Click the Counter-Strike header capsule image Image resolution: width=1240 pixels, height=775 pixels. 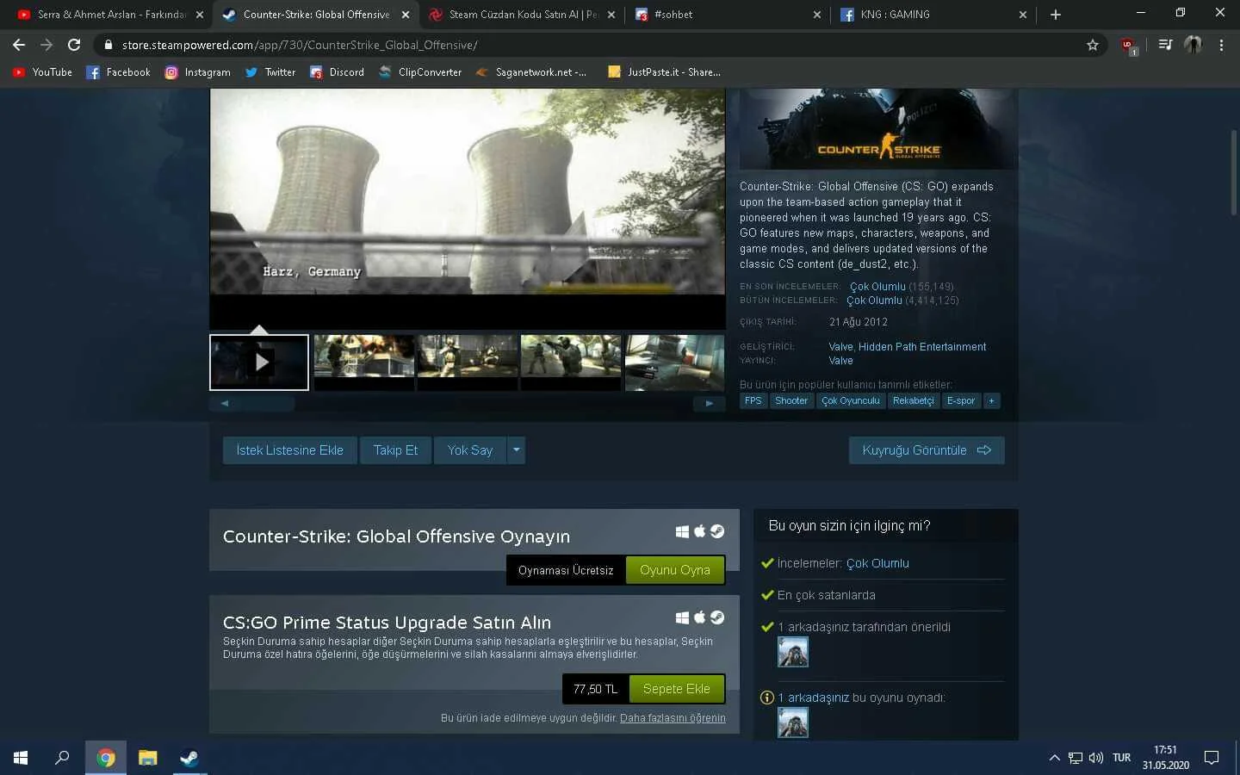click(879, 128)
